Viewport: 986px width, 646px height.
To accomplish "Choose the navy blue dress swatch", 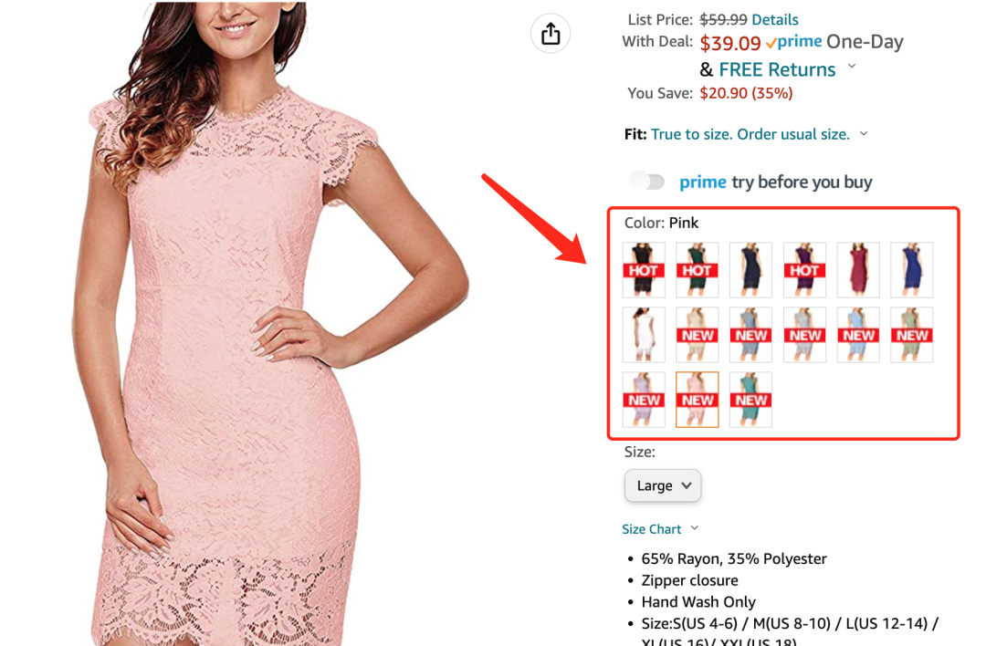I will [750, 269].
